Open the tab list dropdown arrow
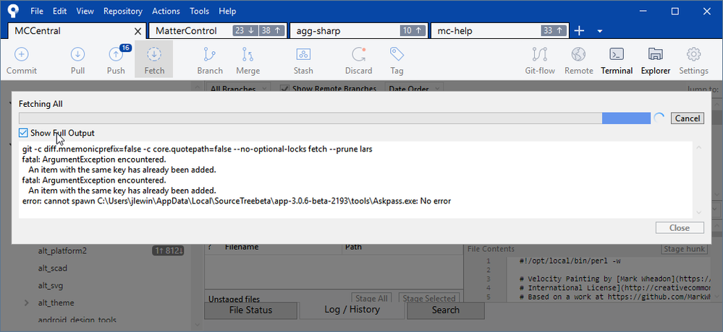The image size is (723, 332). click(x=600, y=31)
